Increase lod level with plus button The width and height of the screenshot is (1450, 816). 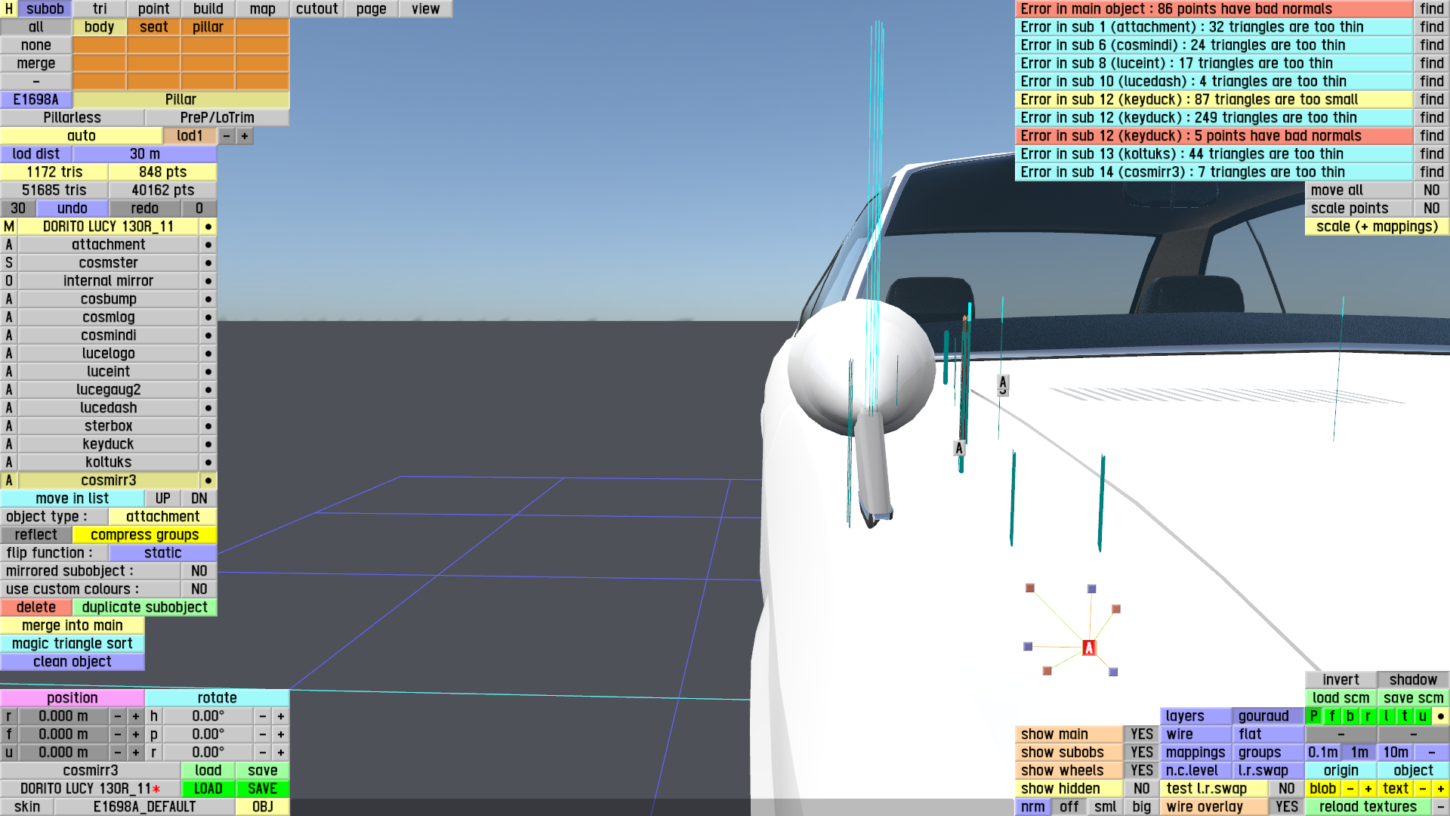tap(245, 136)
